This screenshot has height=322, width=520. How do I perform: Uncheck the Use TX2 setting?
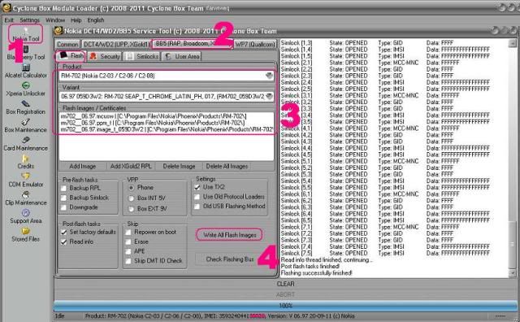197,187
